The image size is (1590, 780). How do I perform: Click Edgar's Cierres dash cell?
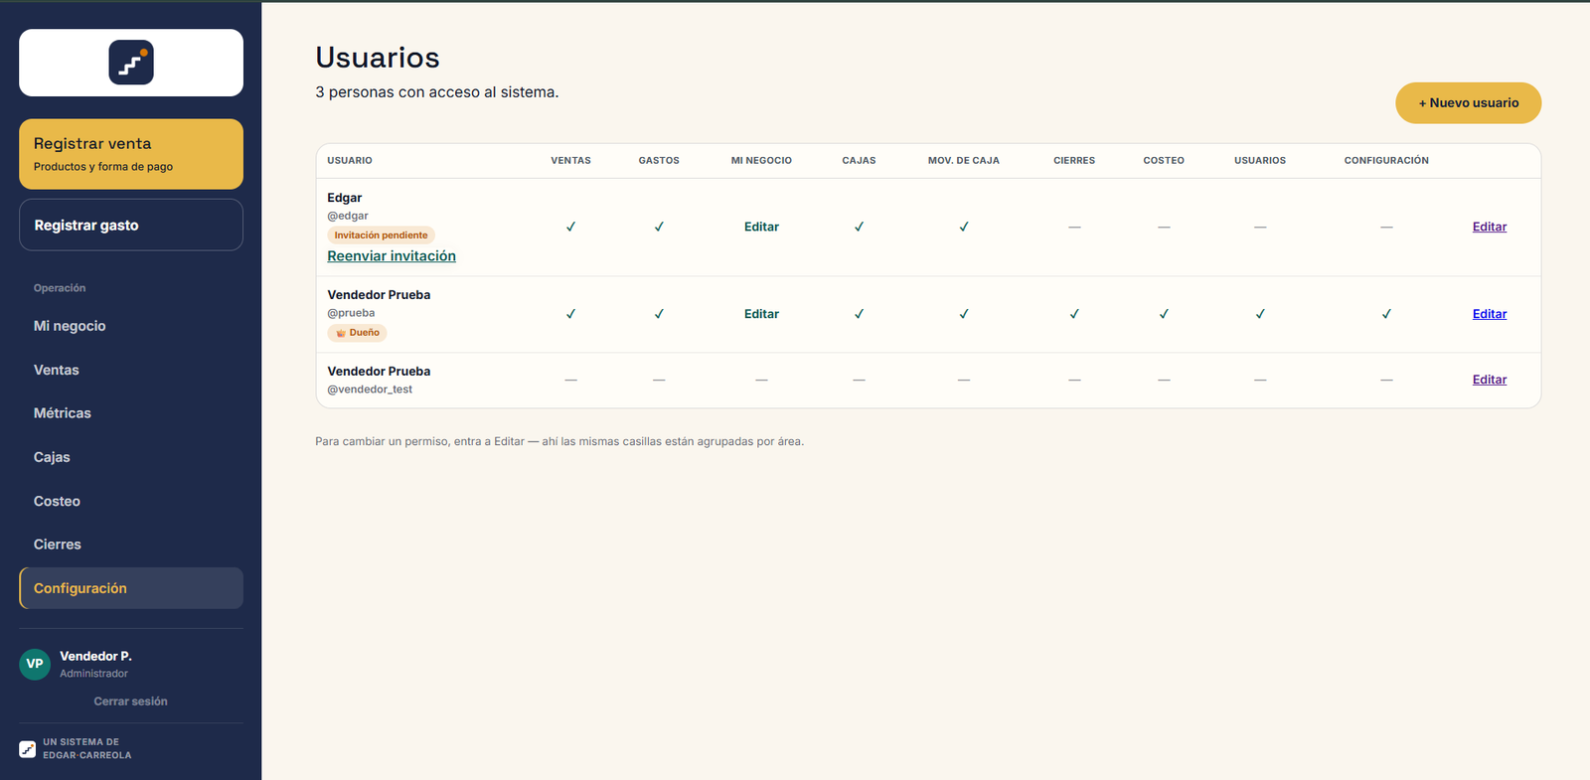pos(1074,227)
